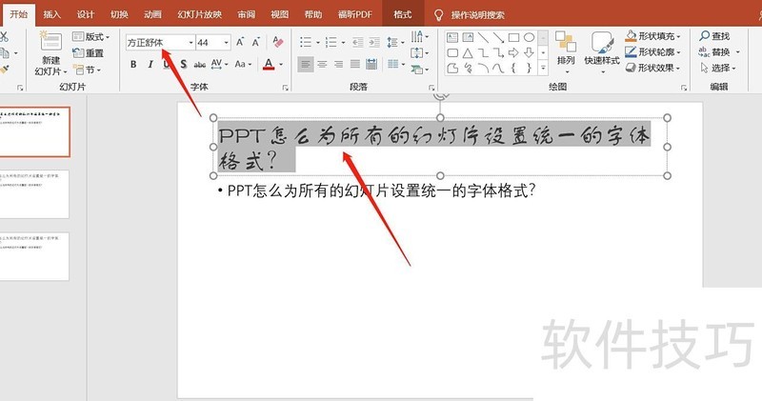Toggle strikethrough text formatting
The height and width of the screenshot is (401, 762).
click(199, 65)
